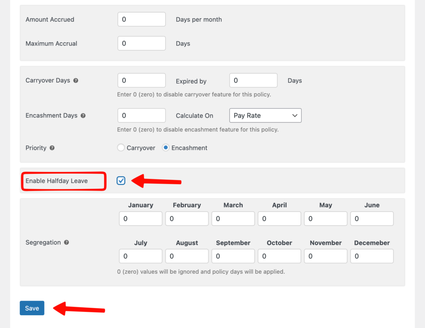Click the Encashment Days help icon
The height and width of the screenshot is (328, 425).
point(83,116)
